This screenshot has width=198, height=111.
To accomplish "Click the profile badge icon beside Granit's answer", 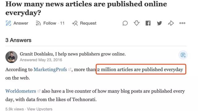I will tap(183, 55).
